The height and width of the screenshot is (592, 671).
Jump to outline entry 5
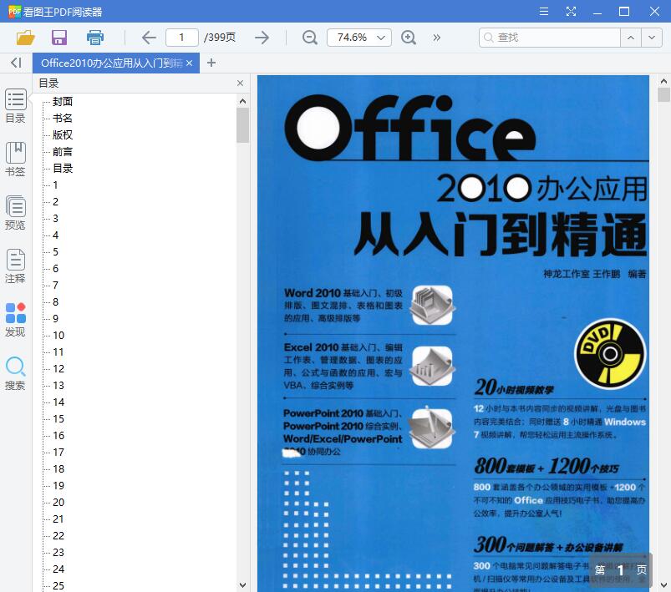(55, 251)
